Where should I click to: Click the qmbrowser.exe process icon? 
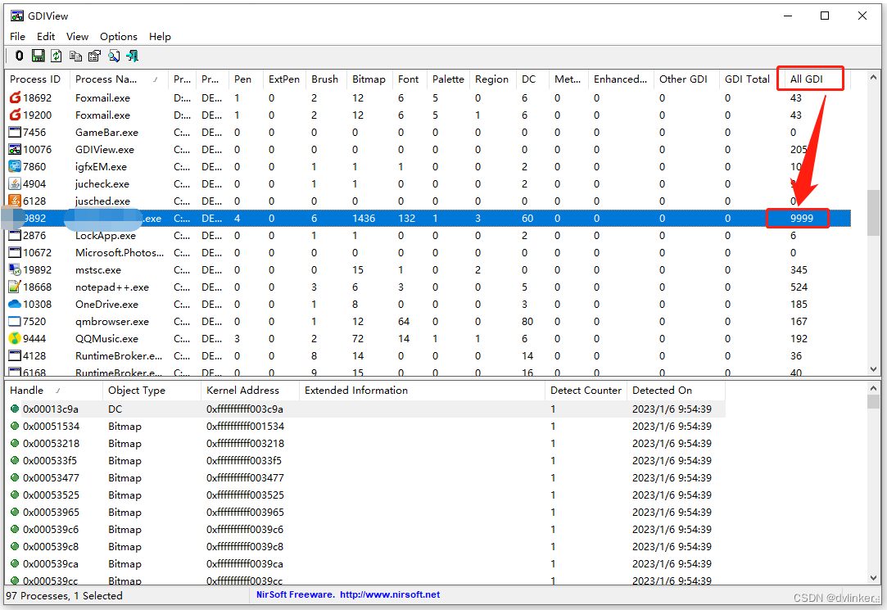click(15, 321)
